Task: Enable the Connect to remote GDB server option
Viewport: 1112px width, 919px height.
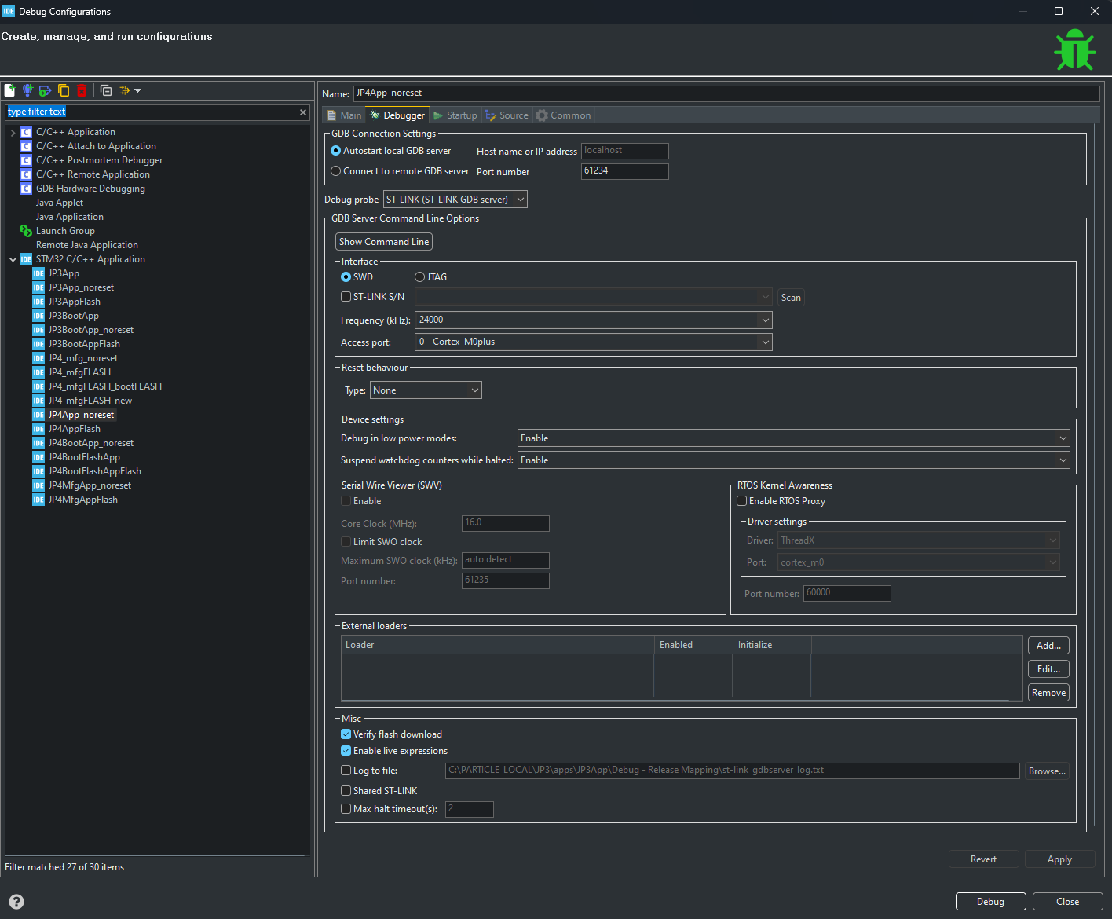Action: point(335,170)
